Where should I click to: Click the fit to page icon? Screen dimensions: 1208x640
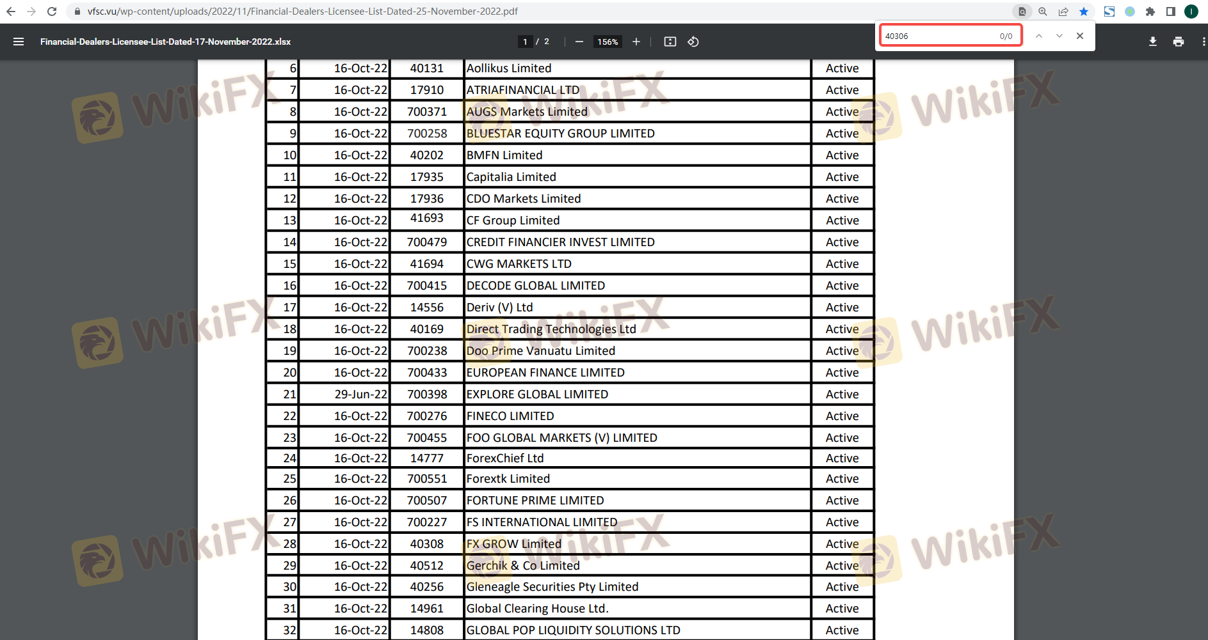670,42
